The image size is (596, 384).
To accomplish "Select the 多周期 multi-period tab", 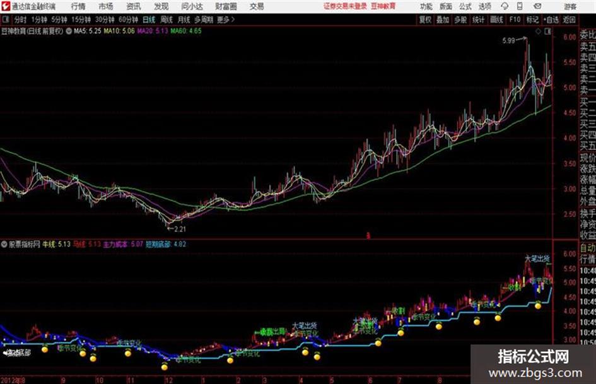I will pyautogui.click(x=204, y=20).
